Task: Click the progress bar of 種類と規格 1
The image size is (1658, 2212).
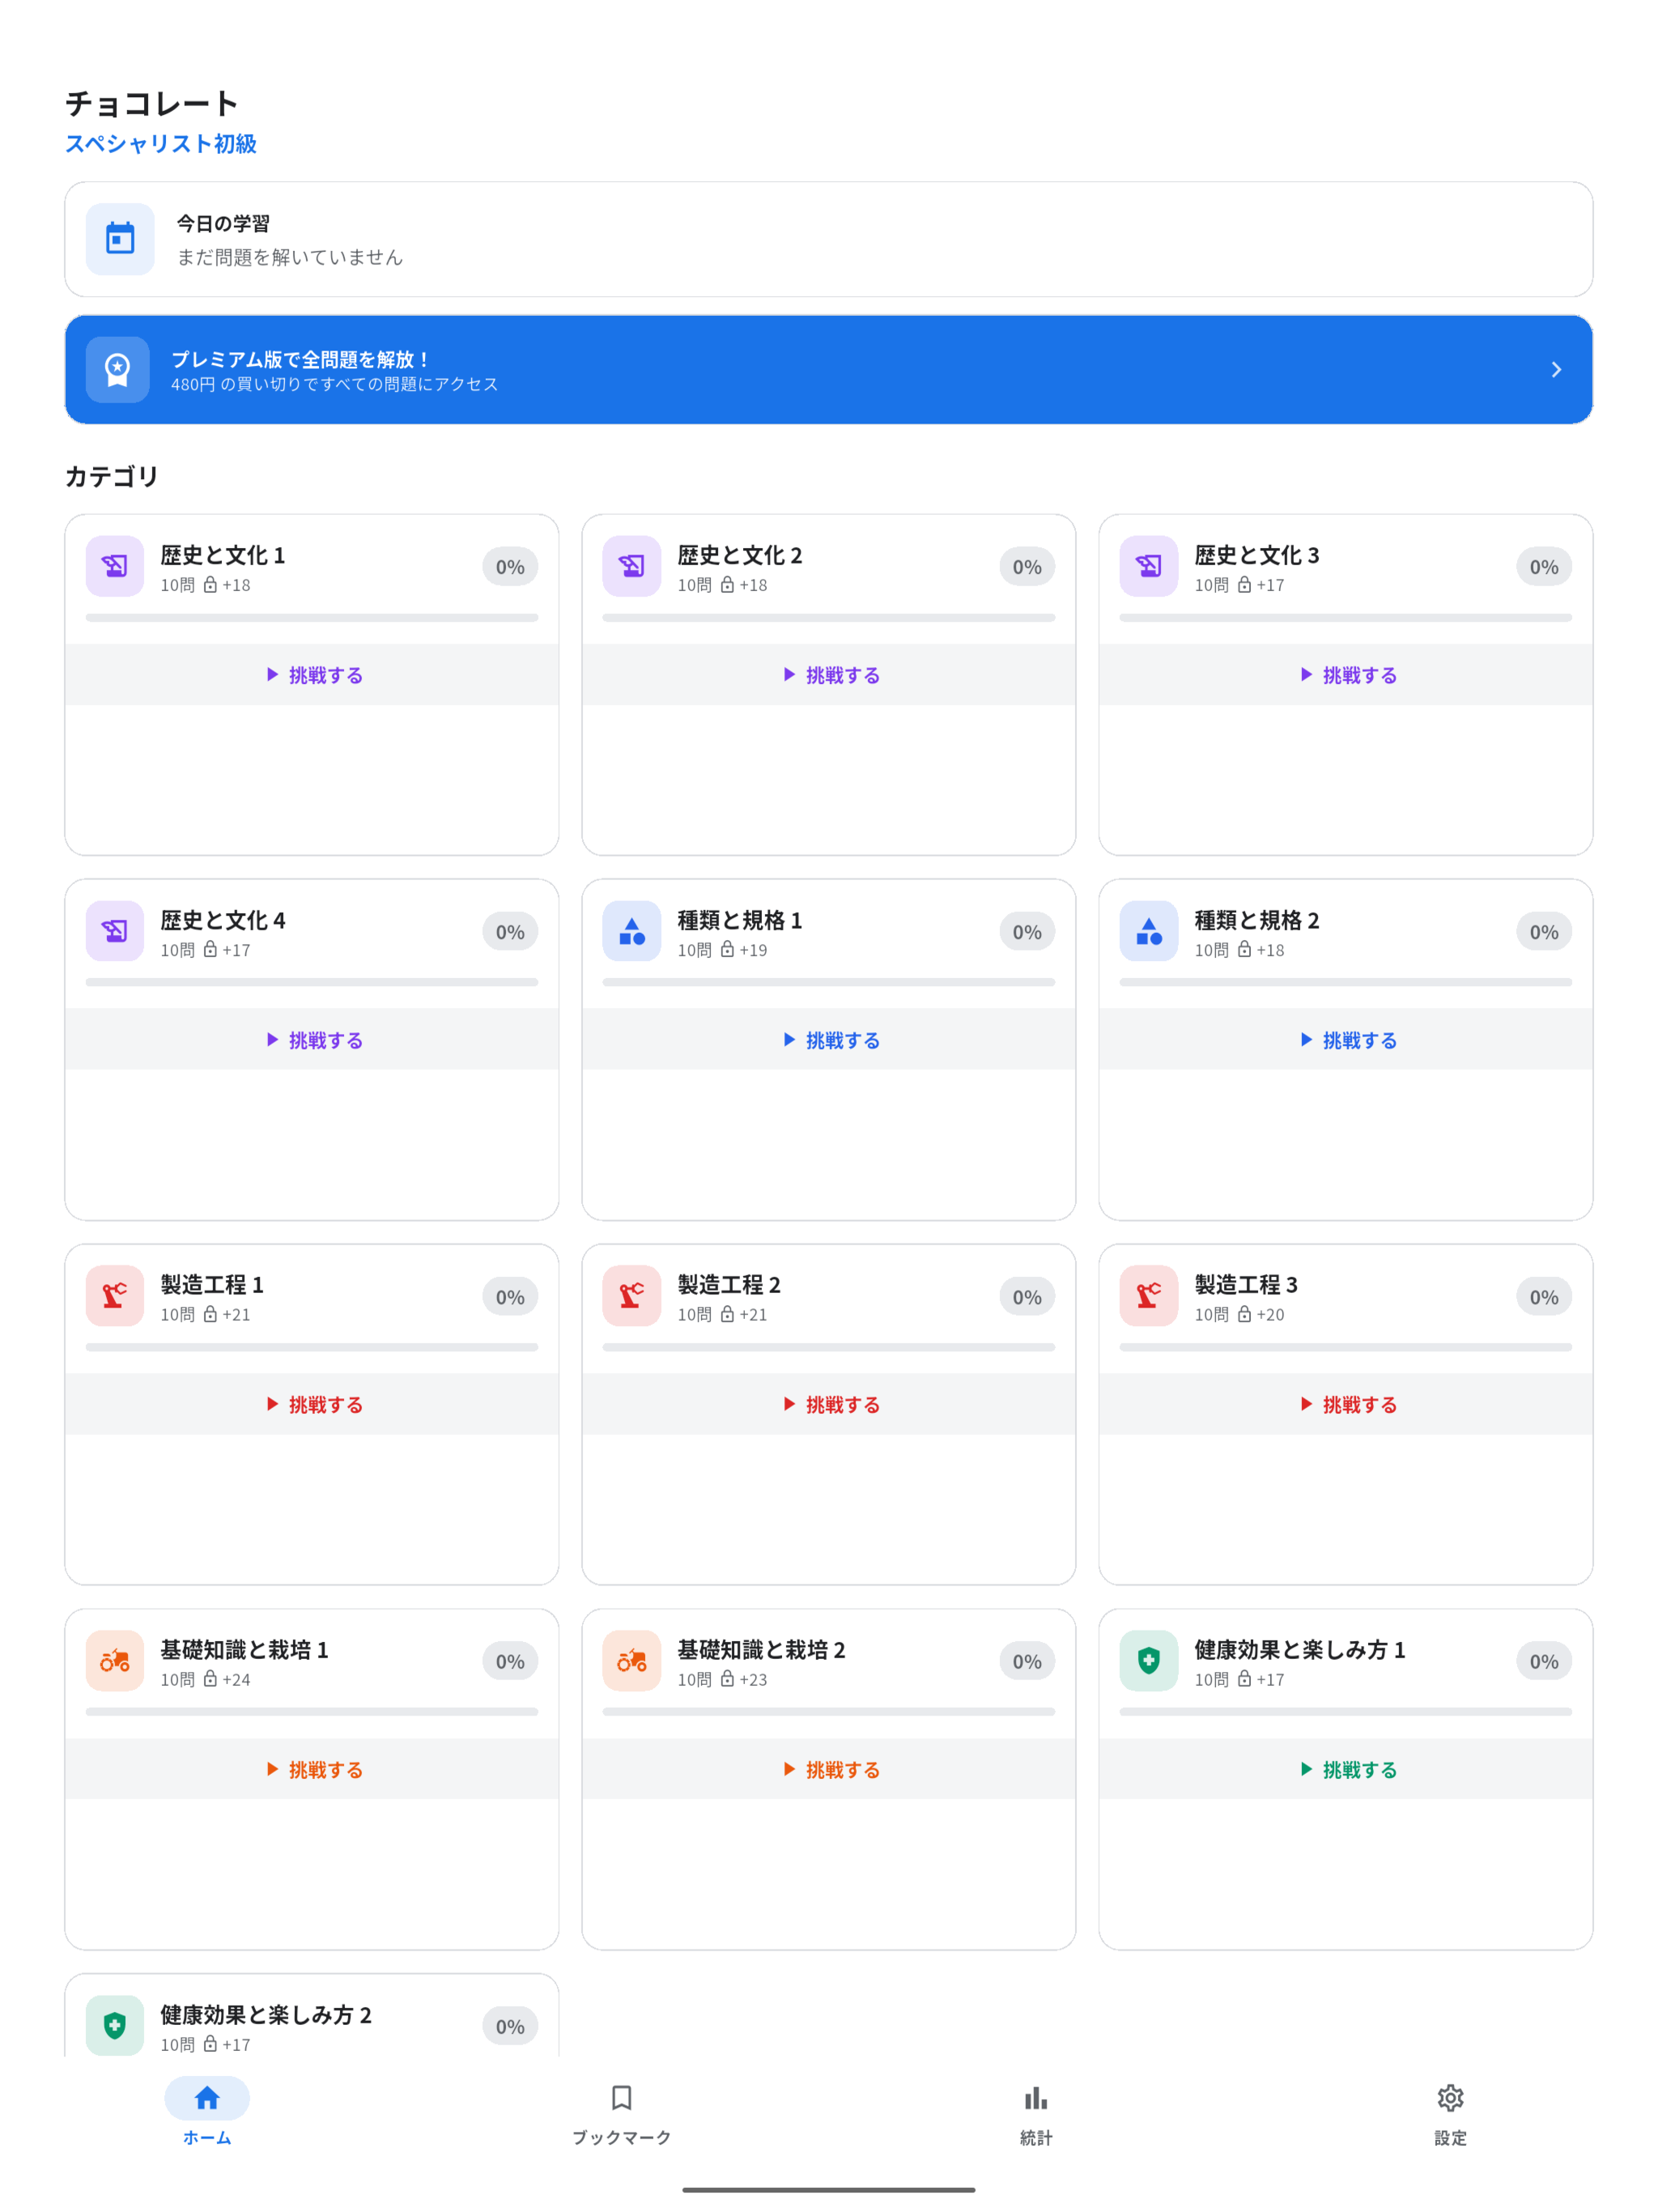Action: point(829,983)
